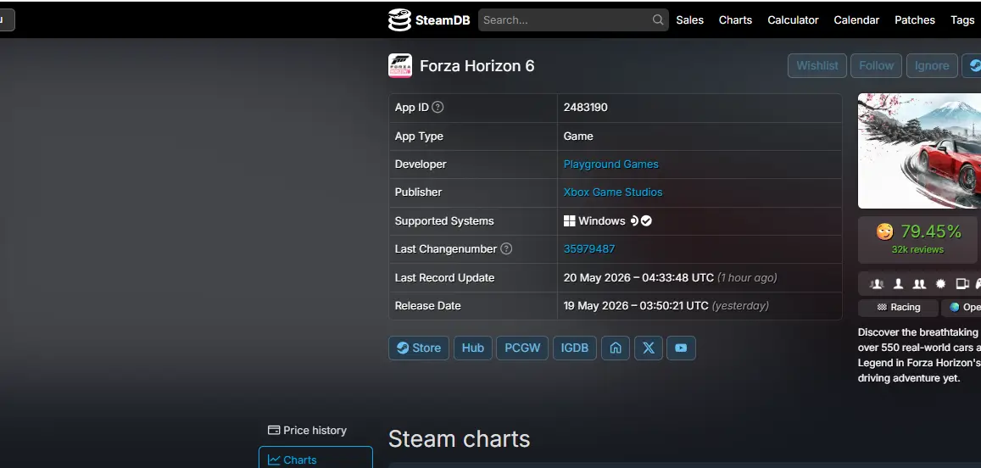Click the Follow button
Screen dimensions: 981x468
point(876,65)
